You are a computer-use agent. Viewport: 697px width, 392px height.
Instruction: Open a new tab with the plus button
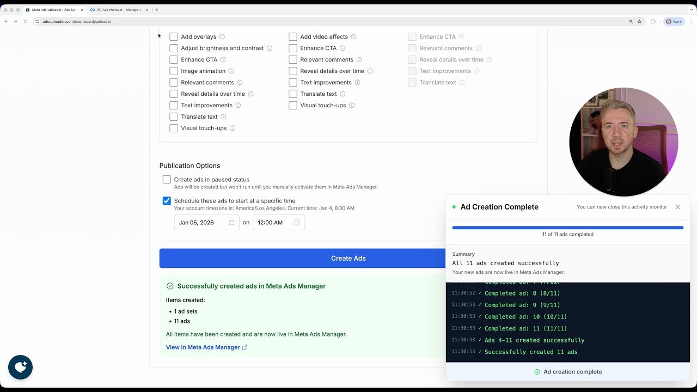coord(157,10)
